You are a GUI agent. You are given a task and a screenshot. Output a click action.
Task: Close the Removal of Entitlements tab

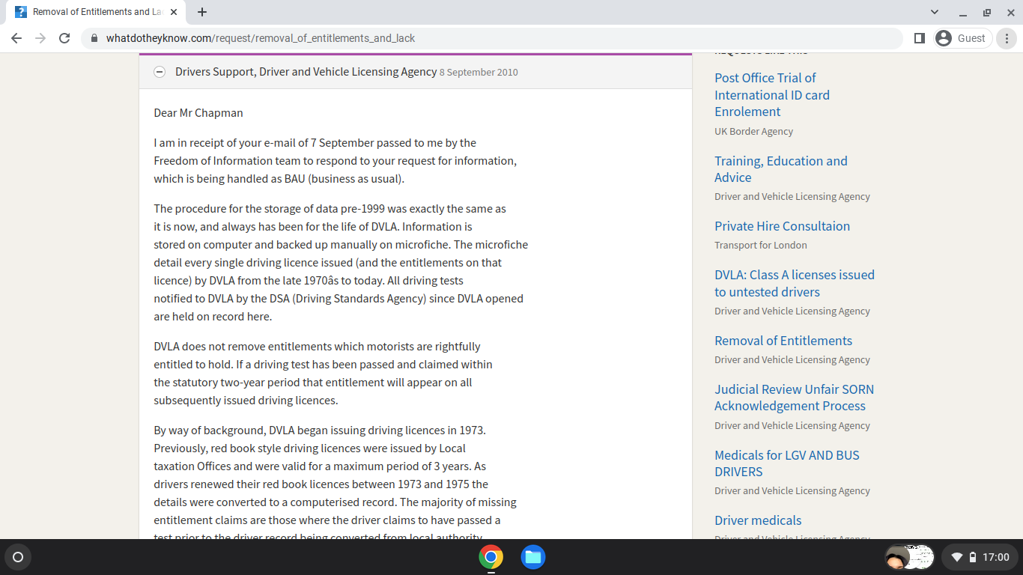click(x=174, y=12)
